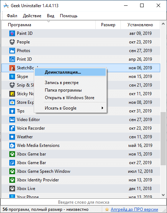The width and height of the screenshot is (167, 213).
Task: Select the Paint 3D row
Action: [81, 33]
